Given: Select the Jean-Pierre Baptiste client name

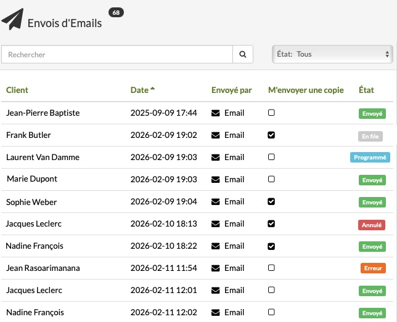Looking at the screenshot, I should coord(43,113).
